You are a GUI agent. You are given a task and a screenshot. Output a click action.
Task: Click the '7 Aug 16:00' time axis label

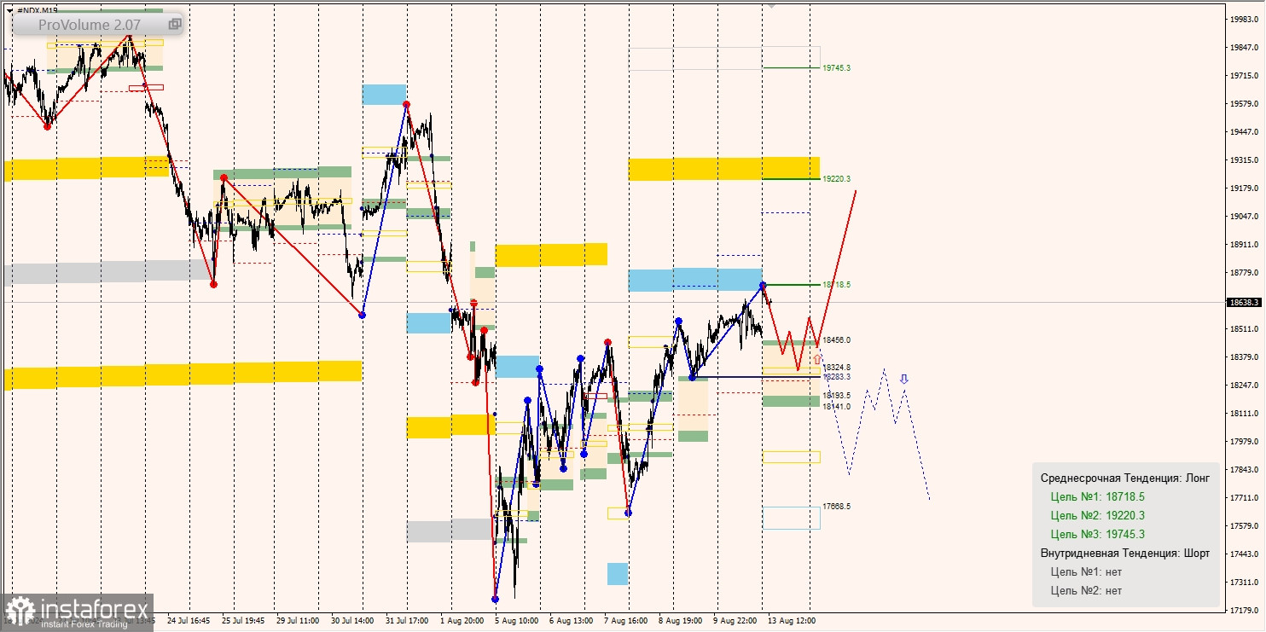coord(625,621)
